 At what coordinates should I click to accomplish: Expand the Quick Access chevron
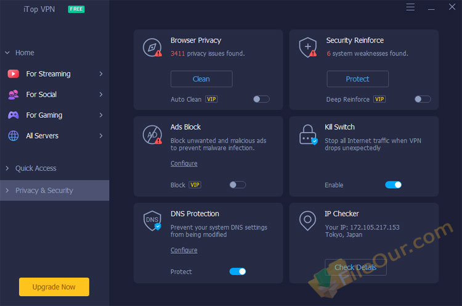(x=7, y=168)
